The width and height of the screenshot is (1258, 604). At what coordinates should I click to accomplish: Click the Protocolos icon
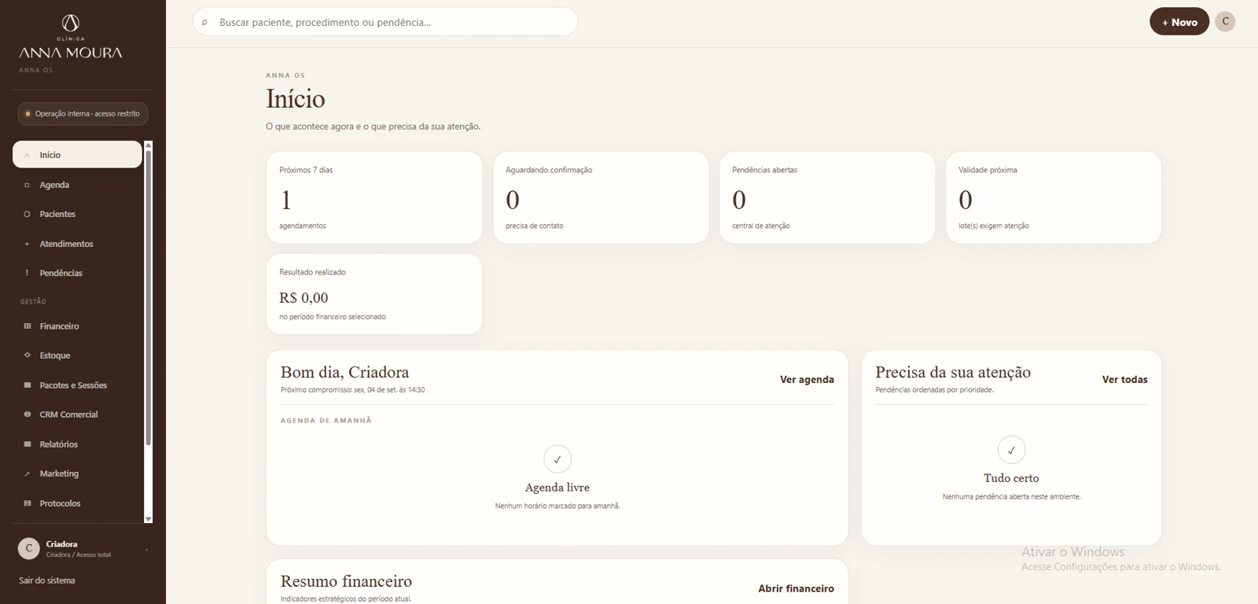[27, 503]
